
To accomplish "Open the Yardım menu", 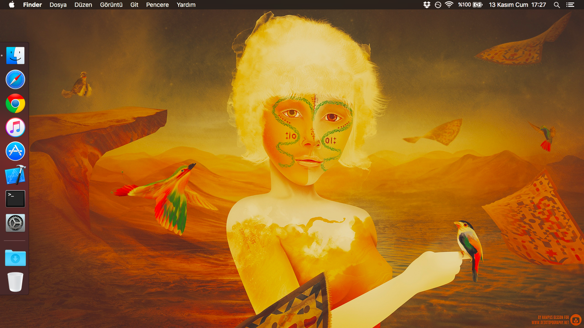I will point(186,5).
